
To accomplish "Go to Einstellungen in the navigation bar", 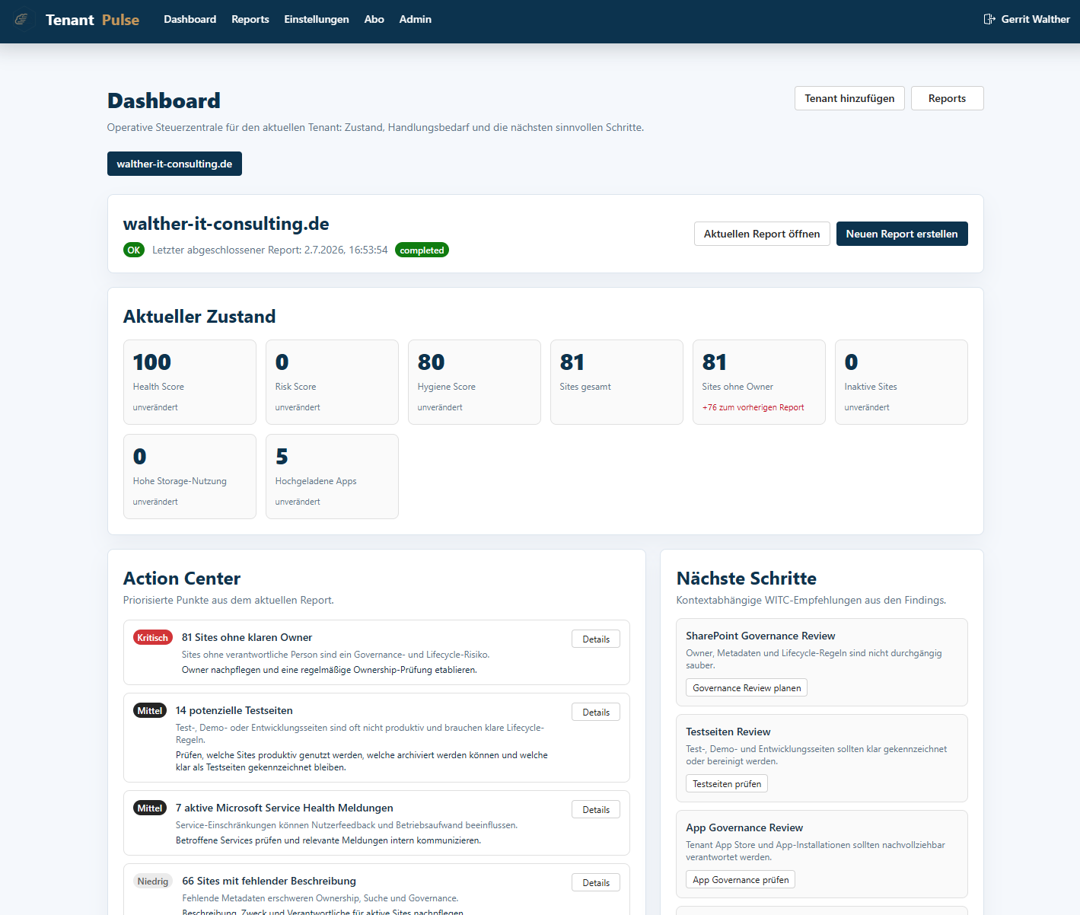I will click(x=317, y=19).
